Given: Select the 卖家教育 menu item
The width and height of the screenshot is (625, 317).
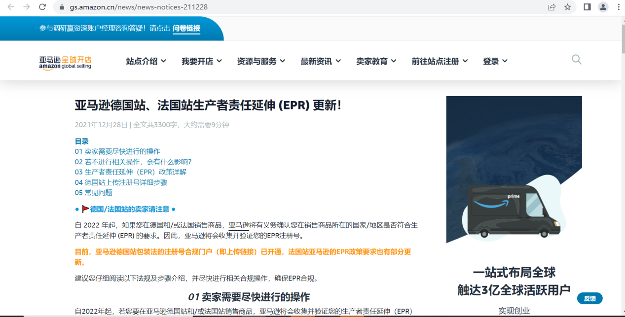Looking at the screenshot, I should 372,61.
